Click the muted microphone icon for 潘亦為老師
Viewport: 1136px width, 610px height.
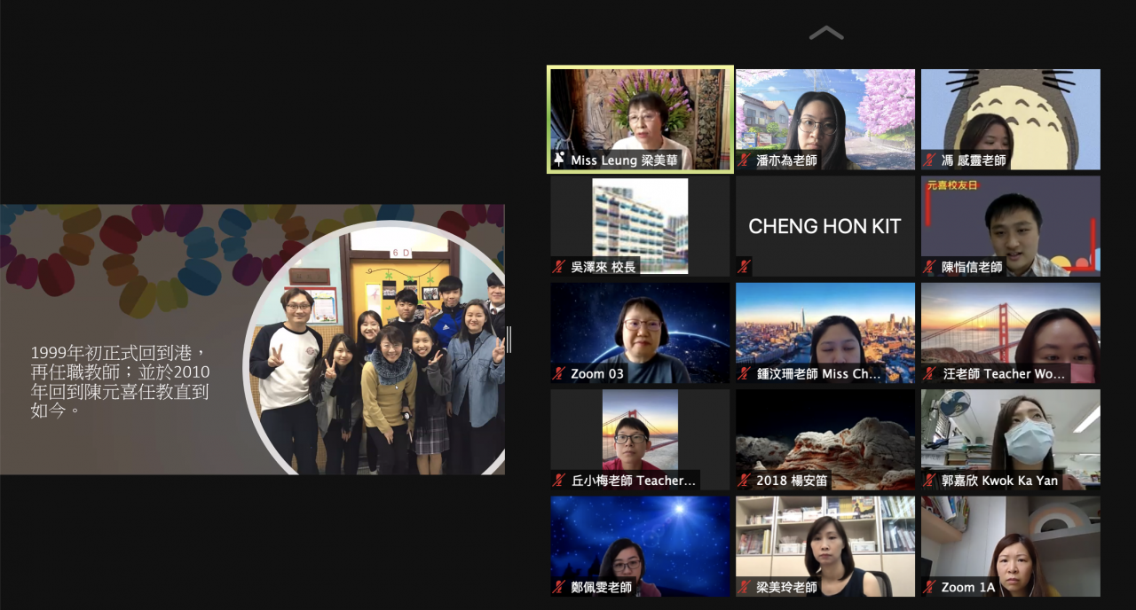click(x=745, y=160)
